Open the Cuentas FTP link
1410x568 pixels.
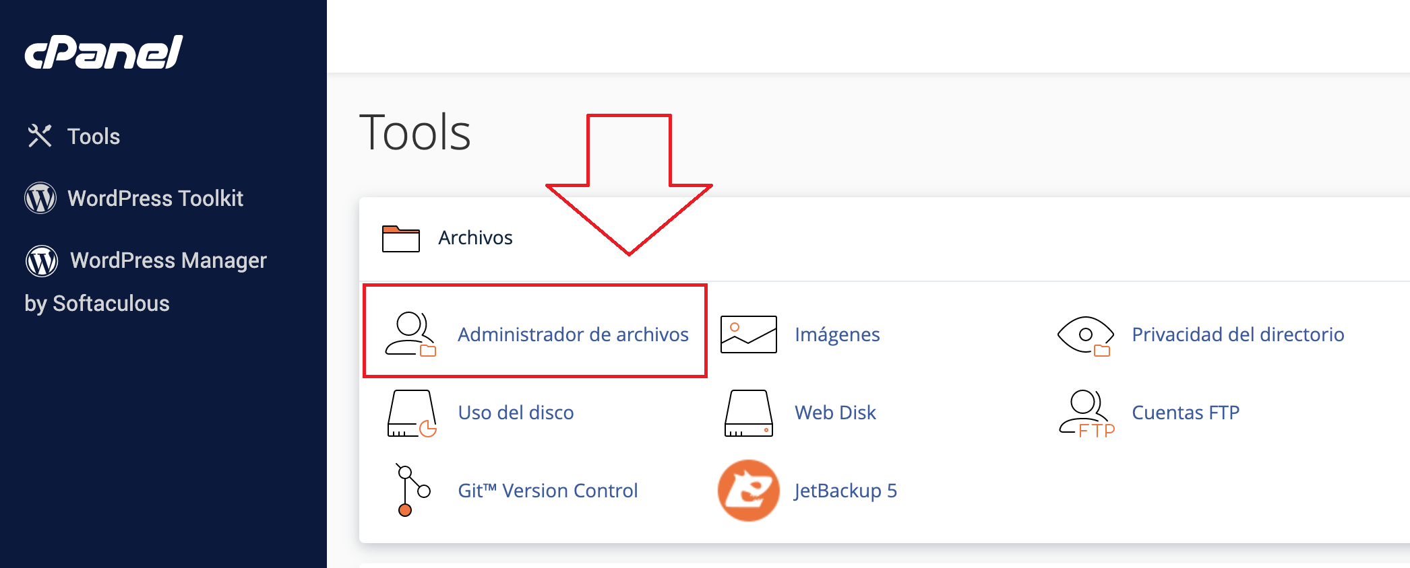click(1186, 413)
